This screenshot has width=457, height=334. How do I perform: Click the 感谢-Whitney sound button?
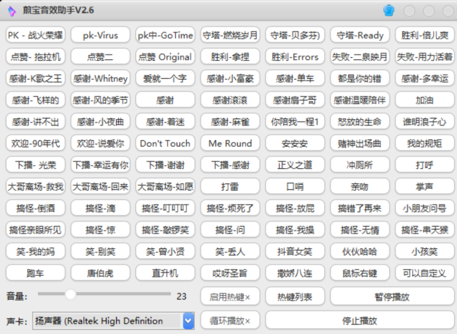(x=100, y=78)
